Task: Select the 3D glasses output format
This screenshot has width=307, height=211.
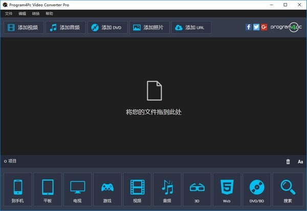Action: point(197,189)
